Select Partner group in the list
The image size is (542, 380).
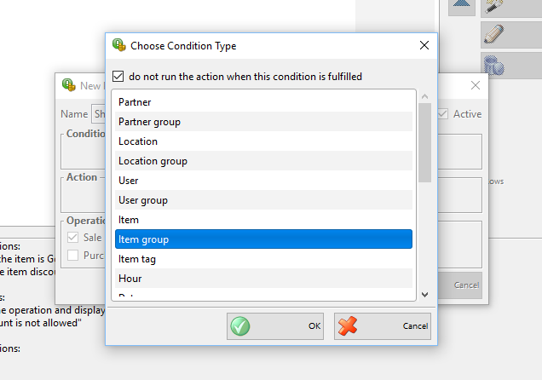pos(263,122)
